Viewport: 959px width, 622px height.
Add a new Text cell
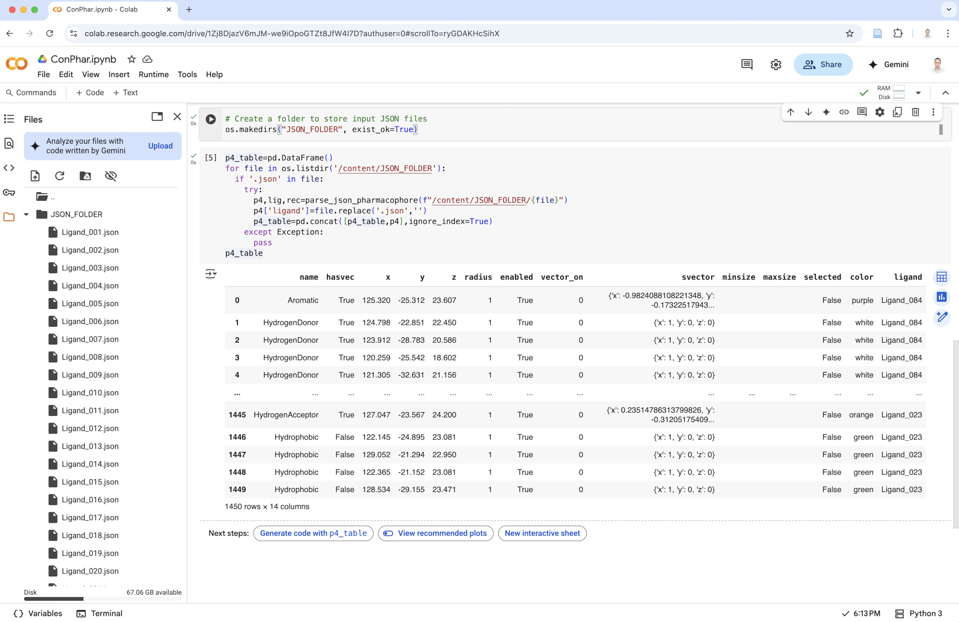click(126, 92)
